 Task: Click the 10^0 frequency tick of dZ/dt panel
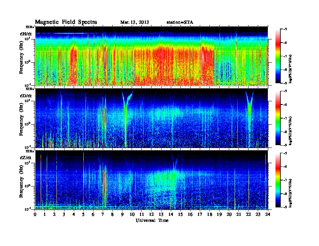coord(27,186)
